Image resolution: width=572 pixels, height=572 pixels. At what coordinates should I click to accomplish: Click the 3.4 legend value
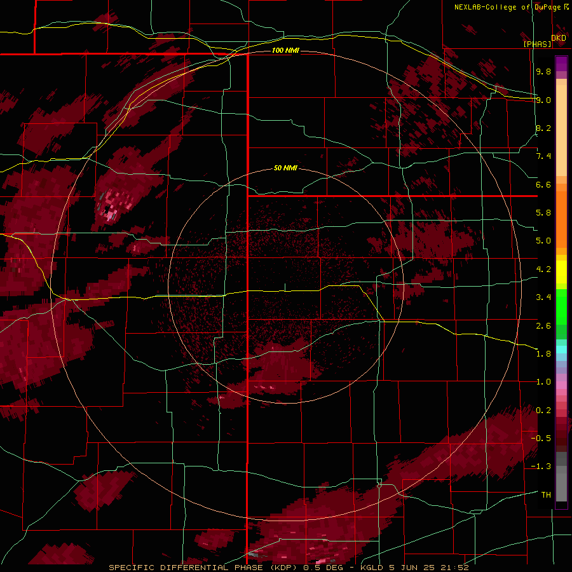pyautogui.click(x=543, y=297)
